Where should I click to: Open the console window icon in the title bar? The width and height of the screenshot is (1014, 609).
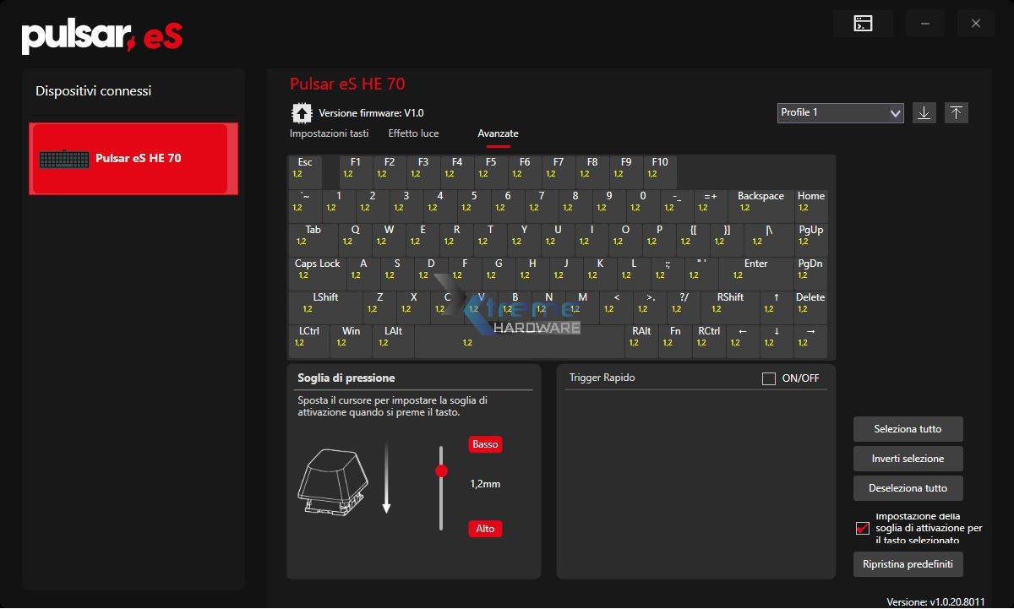point(863,23)
